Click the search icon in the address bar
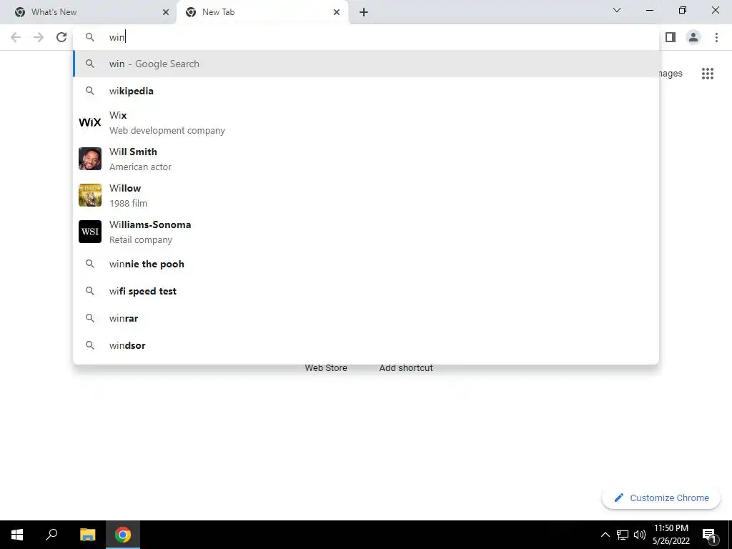 tap(90, 37)
